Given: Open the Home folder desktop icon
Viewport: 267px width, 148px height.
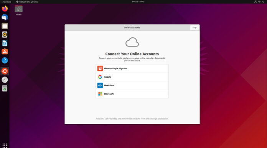Looking at the screenshot, I should tap(18, 10).
